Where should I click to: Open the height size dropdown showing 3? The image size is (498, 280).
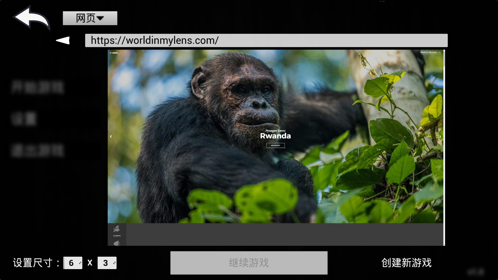point(107,263)
